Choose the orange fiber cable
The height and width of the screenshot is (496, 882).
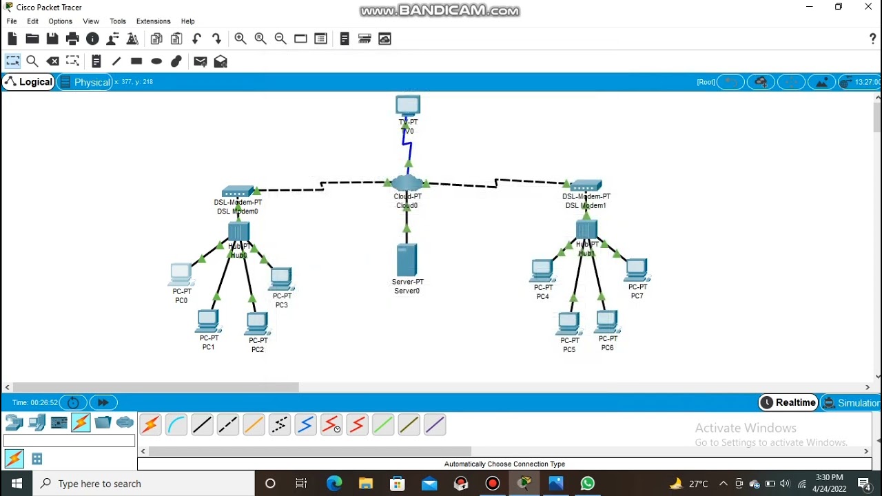pyautogui.click(x=254, y=425)
